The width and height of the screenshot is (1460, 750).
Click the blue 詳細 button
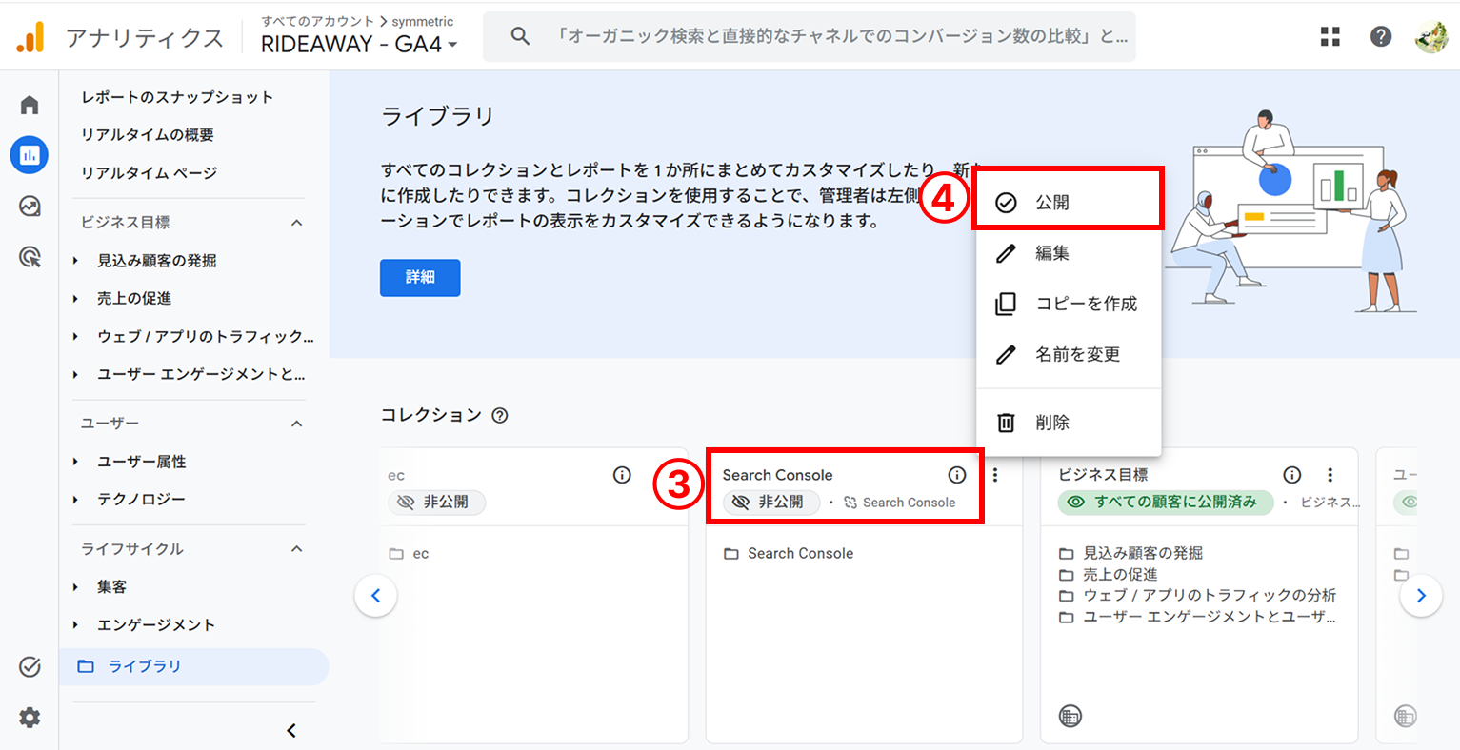[x=420, y=277]
